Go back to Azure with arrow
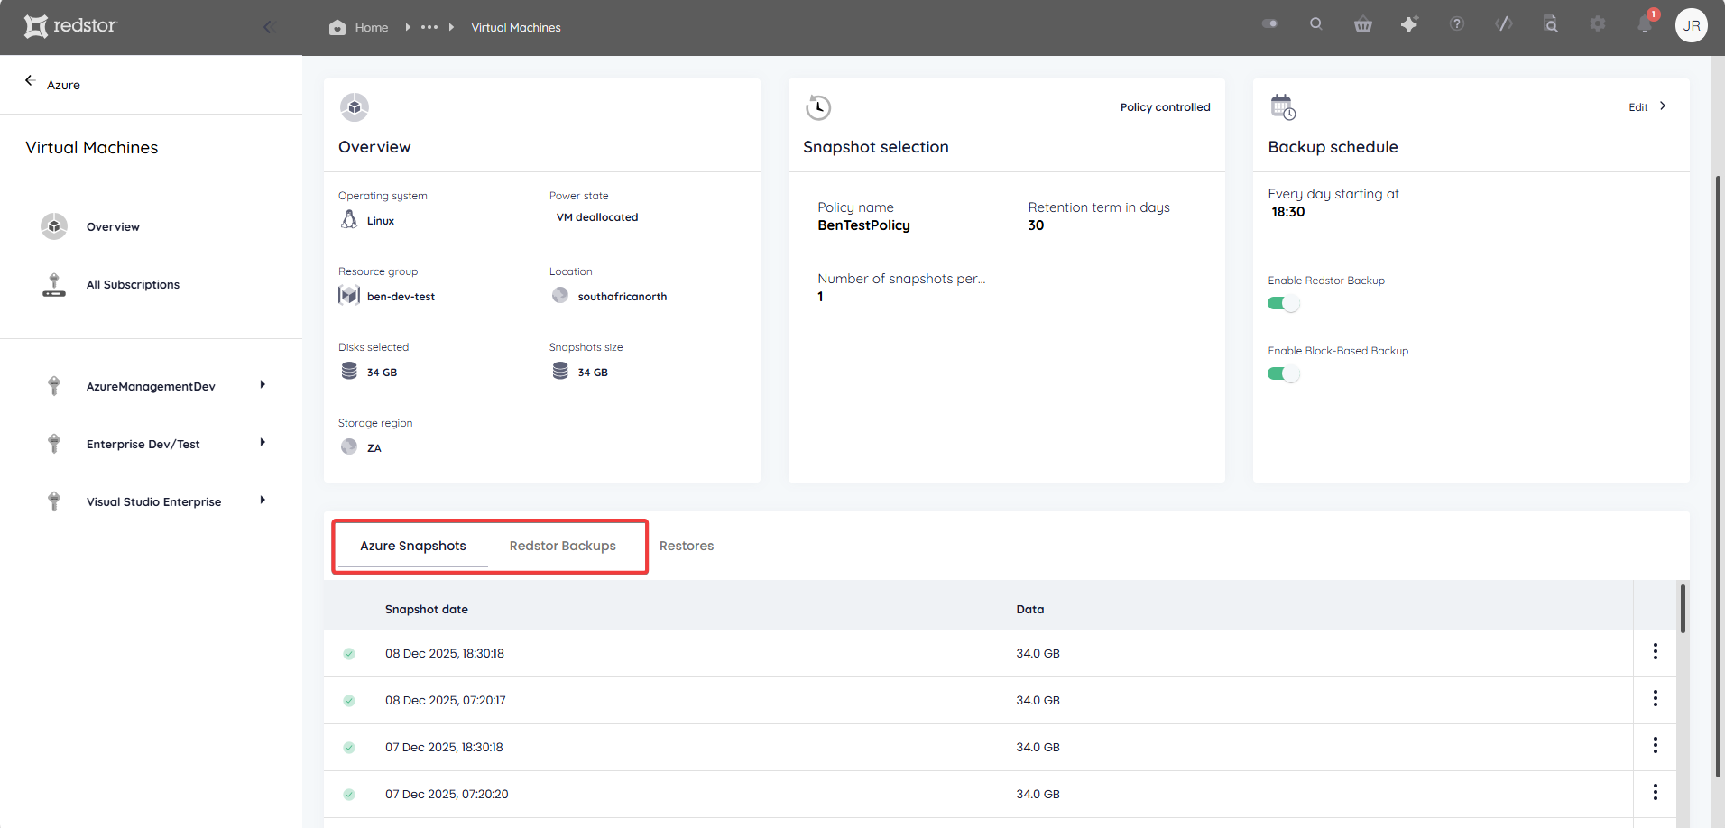The image size is (1725, 828). point(30,80)
